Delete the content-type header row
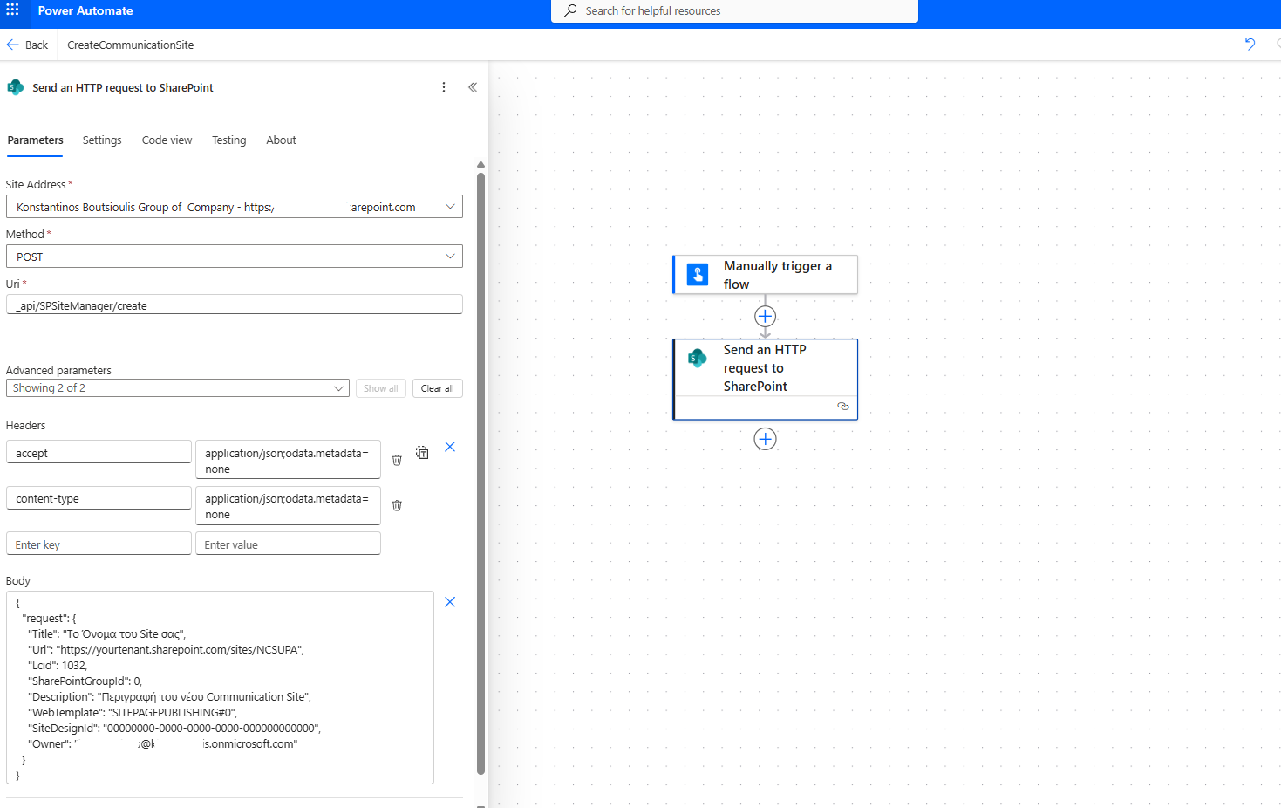 [x=397, y=505]
